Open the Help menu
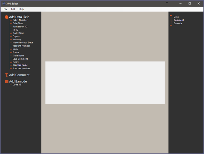Image resolution: width=204 pixels, height=154 pixels. tap(21, 9)
